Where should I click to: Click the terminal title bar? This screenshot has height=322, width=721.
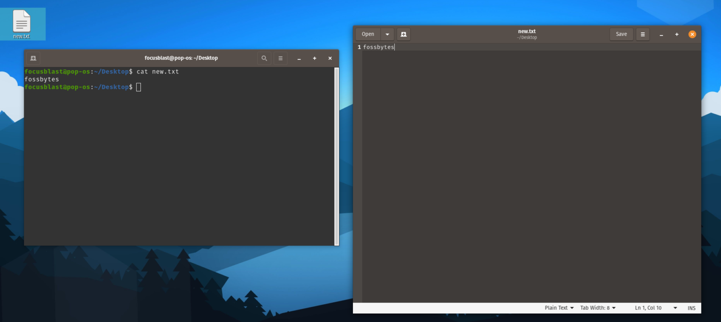182,58
